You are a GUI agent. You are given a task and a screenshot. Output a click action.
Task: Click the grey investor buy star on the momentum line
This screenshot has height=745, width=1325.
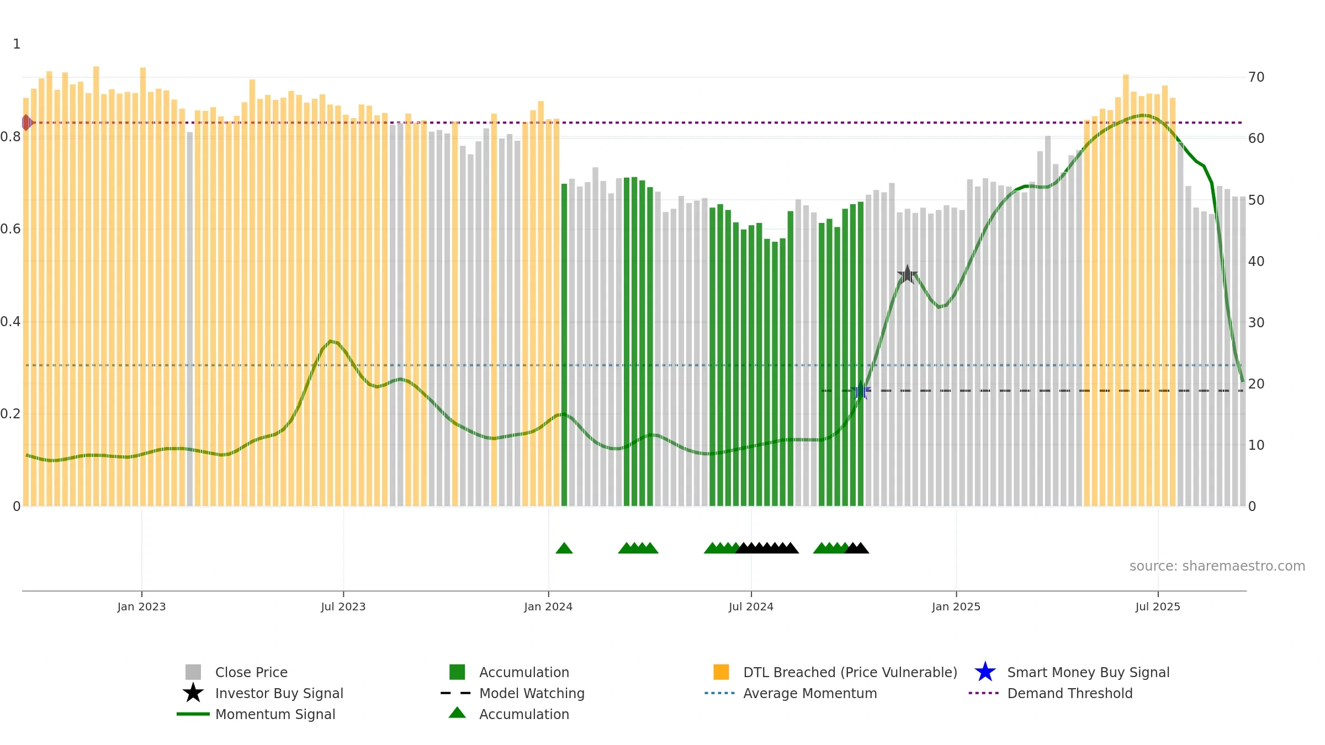click(x=907, y=274)
